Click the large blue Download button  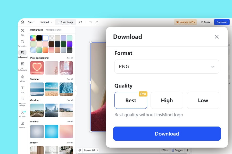167,134
